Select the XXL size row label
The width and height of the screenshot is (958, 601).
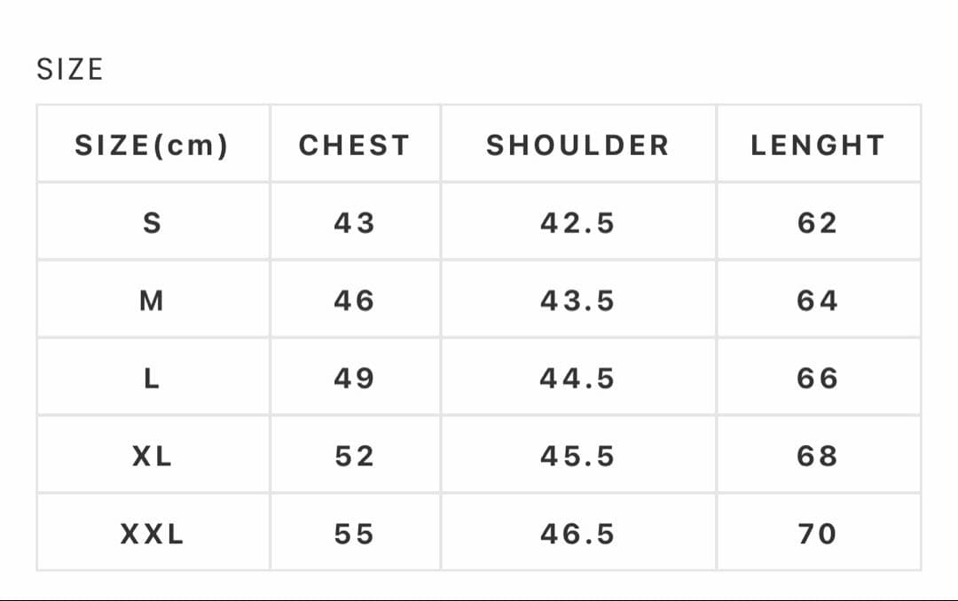point(152,535)
